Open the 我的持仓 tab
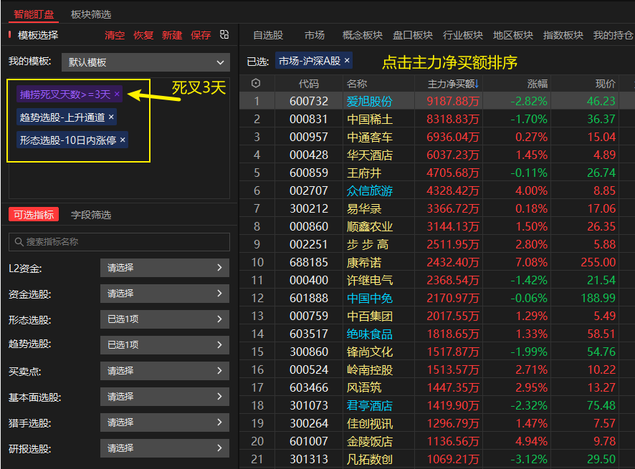The width and height of the screenshot is (635, 469). [613, 35]
